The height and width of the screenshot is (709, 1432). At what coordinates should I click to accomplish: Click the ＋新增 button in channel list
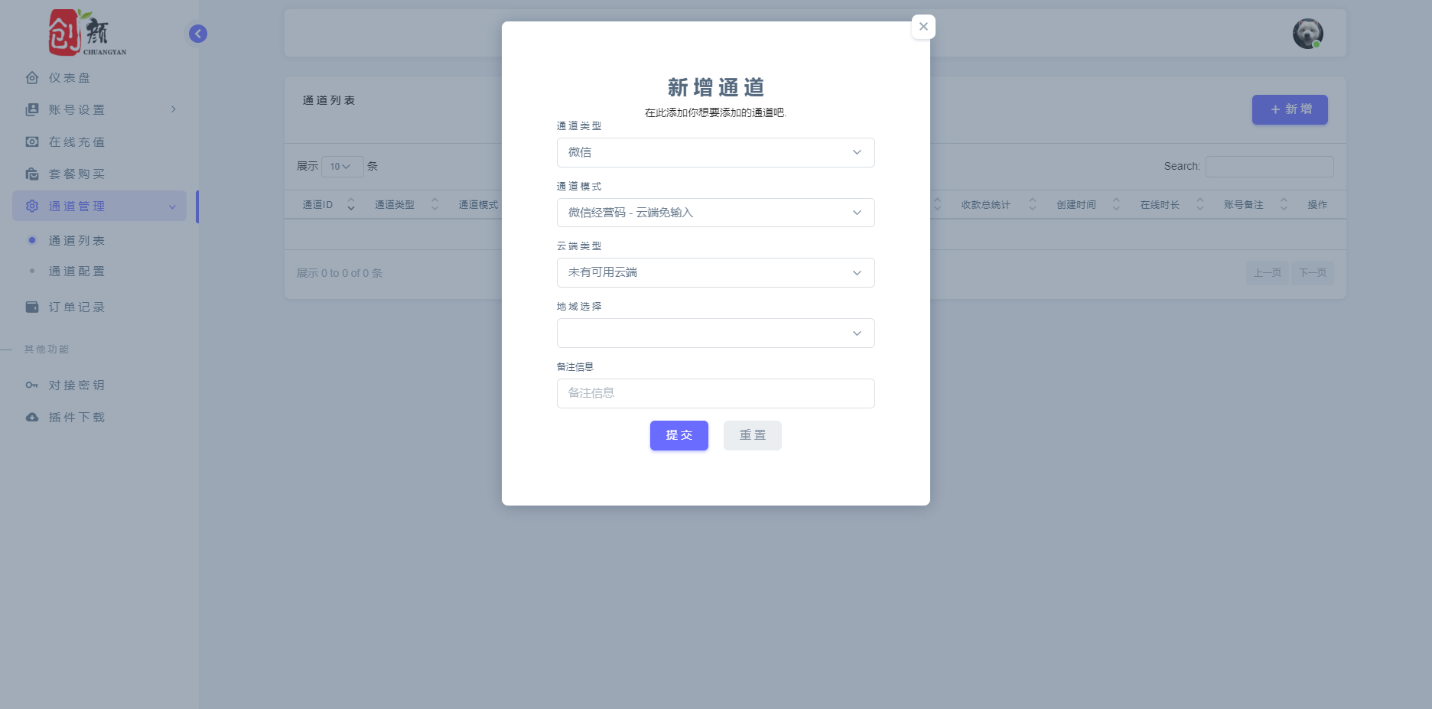[x=1290, y=109]
